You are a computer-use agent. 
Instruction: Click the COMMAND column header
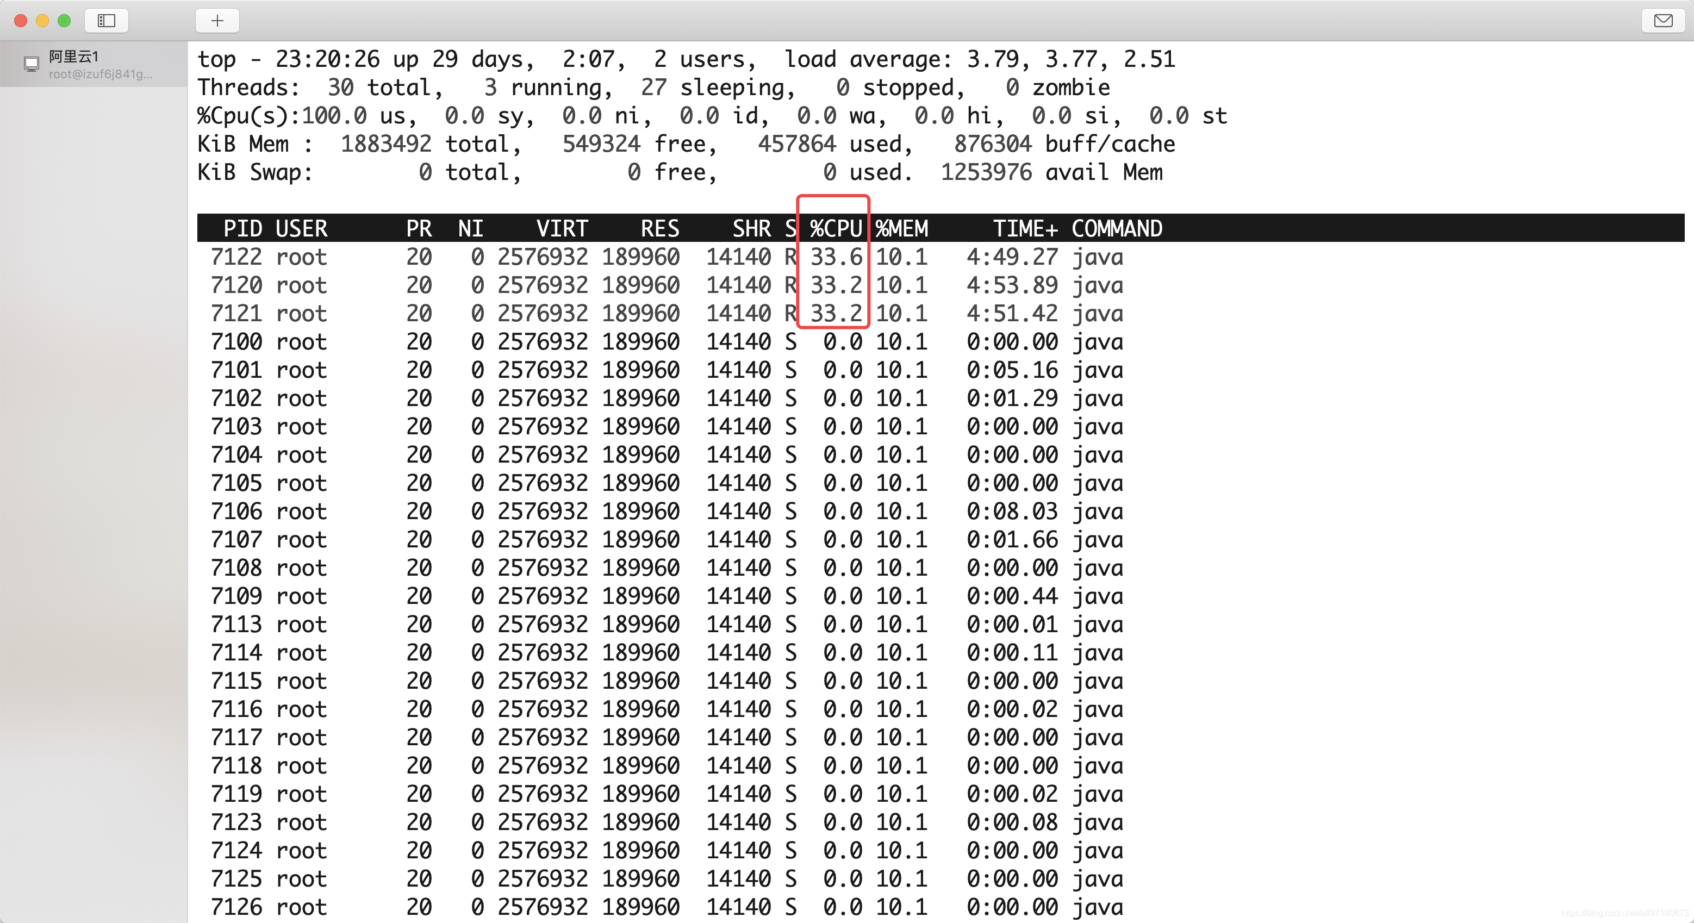coord(1117,228)
